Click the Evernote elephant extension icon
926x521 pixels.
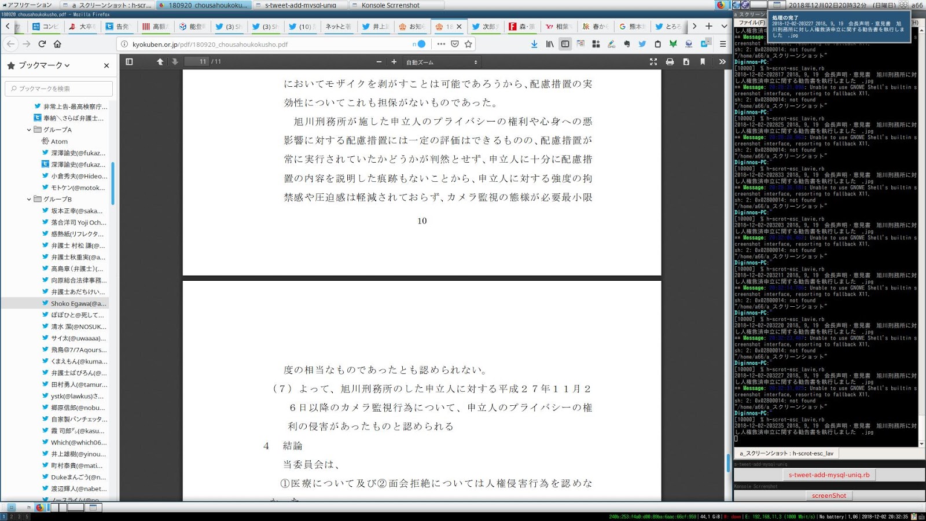(627, 44)
